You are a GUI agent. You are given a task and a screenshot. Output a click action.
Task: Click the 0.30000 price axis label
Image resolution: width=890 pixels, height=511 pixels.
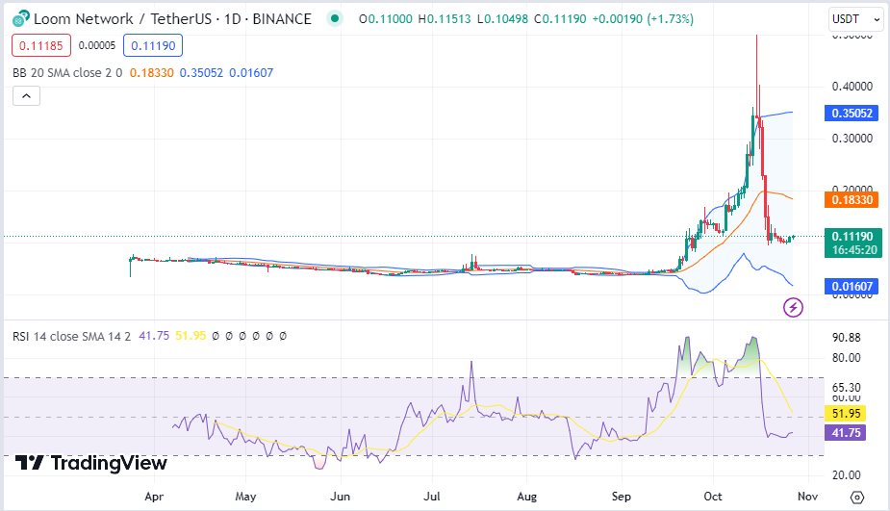[x=852, y=139]
